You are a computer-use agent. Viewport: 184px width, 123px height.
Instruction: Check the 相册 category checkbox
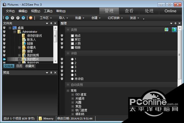click(x=72, y=47)
